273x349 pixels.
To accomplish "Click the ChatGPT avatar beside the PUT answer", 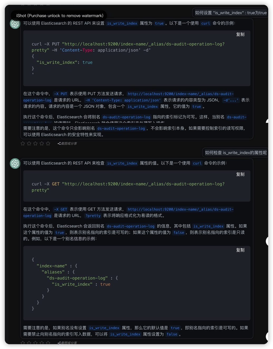I will [x=15, y=24].
